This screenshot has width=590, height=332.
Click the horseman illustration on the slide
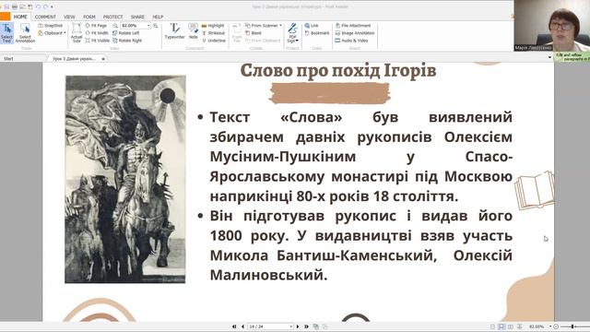pyautogui.click(x=125, y=179)
